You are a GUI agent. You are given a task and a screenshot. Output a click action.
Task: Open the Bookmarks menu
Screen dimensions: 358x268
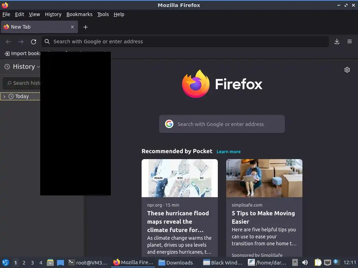[79, 14]
